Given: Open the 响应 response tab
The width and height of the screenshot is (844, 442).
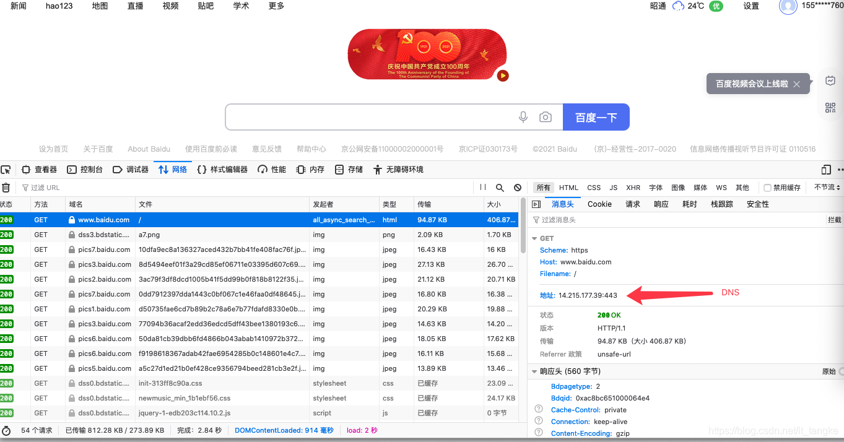Looking at the screenshot, I should coord(661,204).
